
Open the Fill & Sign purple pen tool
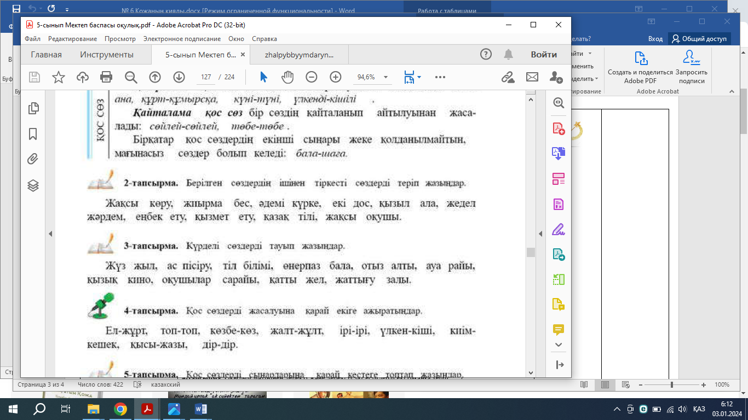click(559, 229)
